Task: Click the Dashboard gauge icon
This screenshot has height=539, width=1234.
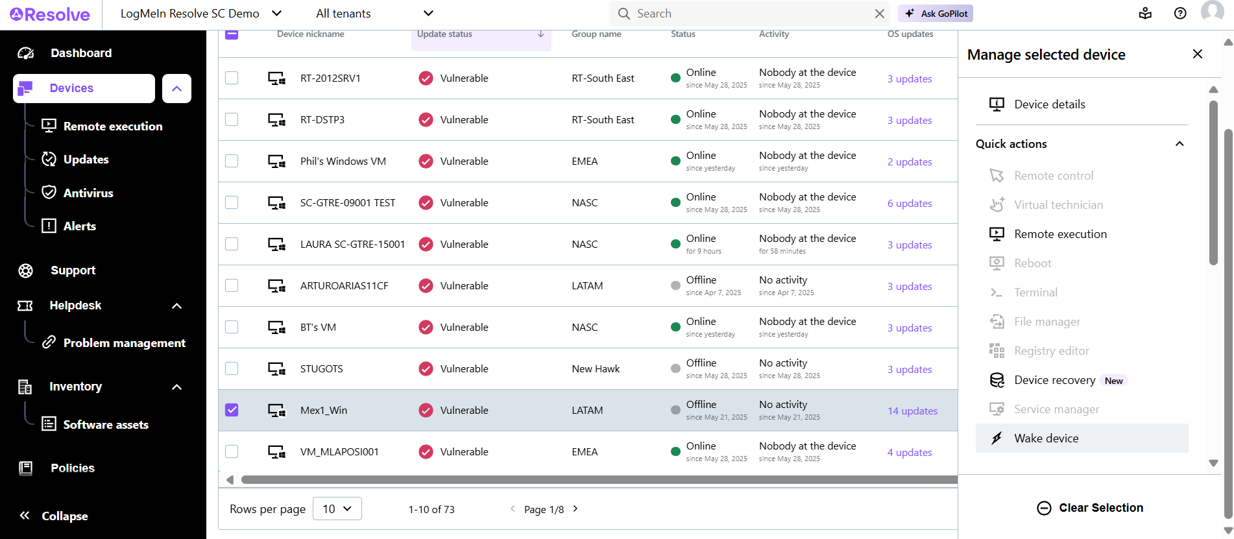Action: [x=26, y=53]
